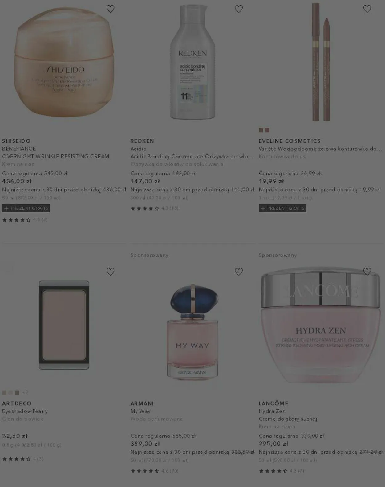Click heart icon on Eveline lip liner
385x487 pixels.
click(x=367, y=9)
